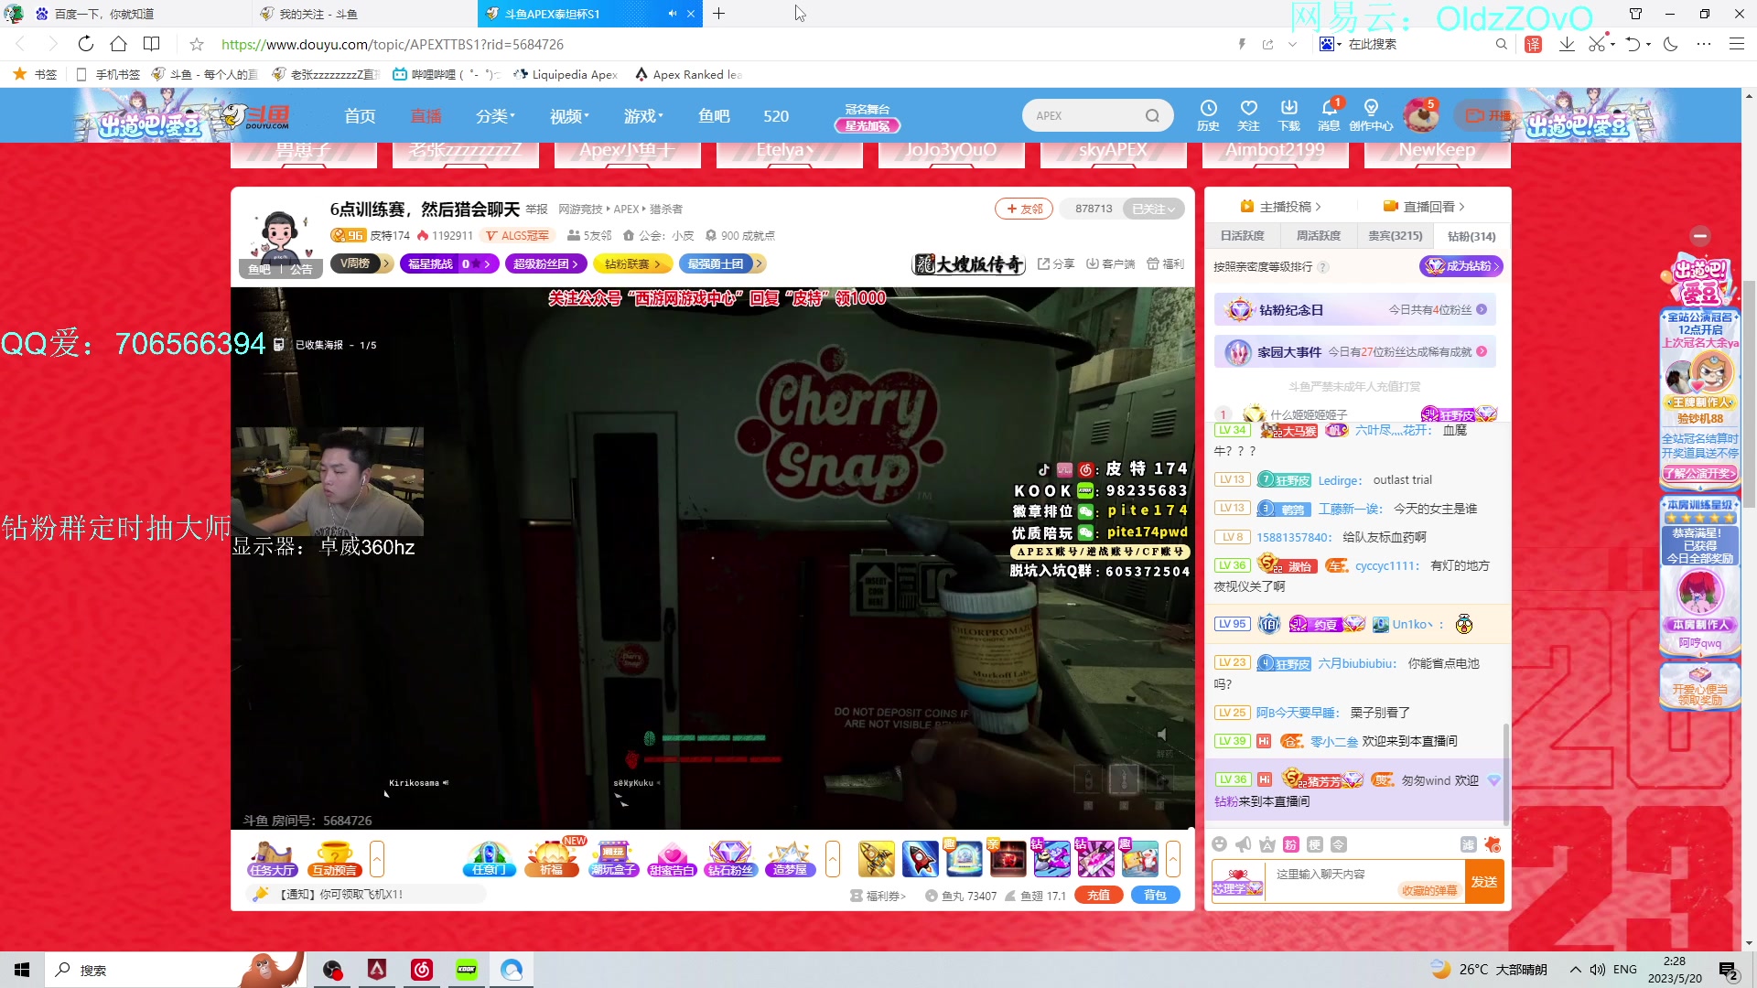Open the 创作中心 lightbulb icon
The height and width of the screenshot is (988, 1757).
coord(1371,115)
